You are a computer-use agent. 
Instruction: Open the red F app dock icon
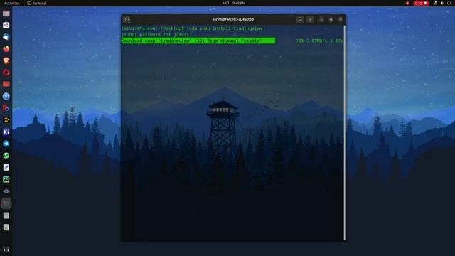pos(6,108)
